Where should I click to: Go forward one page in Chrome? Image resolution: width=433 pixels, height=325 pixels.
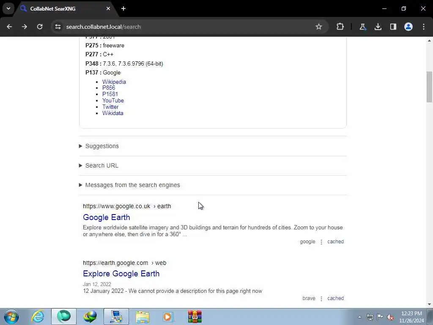pos(25,27)
